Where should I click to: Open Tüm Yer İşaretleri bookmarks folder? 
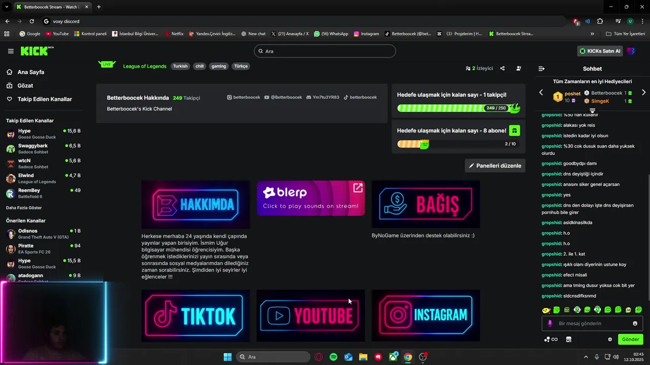coord(626,34)
